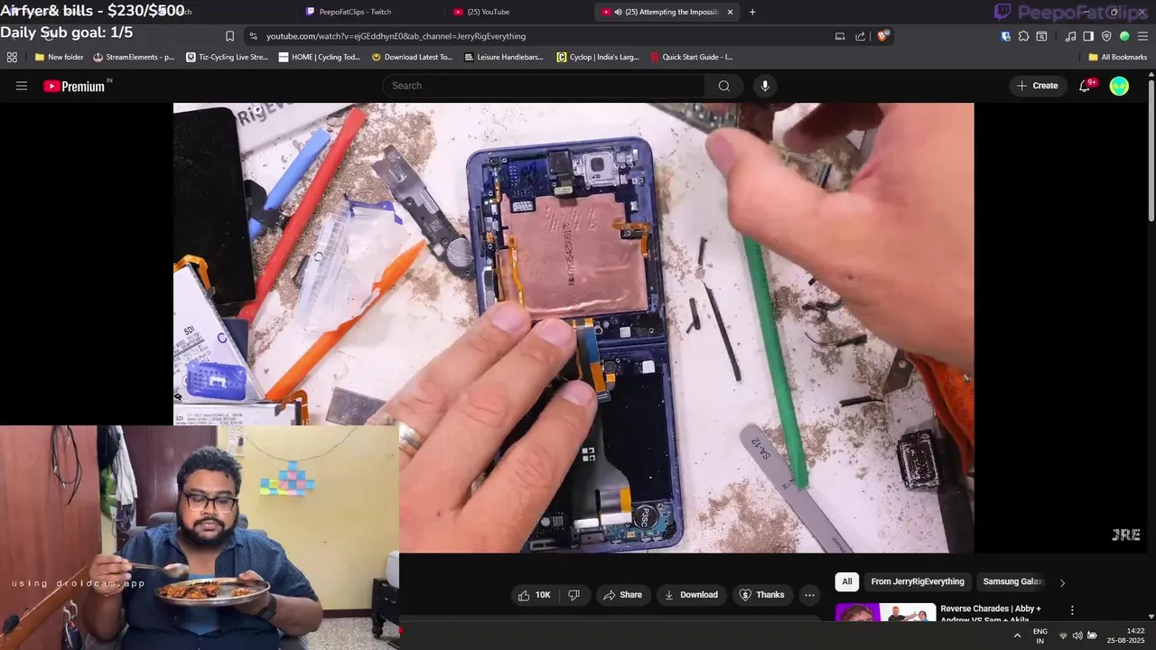This screenshot has width=1156, height=650.
Task: Open Leisure Handlebars bookmark
Action: pyautogui.click(x=504, y=57)
